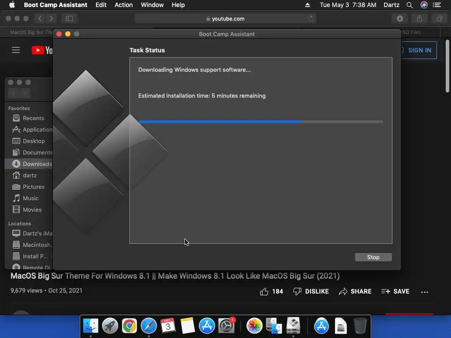Open Finder from the Dock

pos(91,326)
